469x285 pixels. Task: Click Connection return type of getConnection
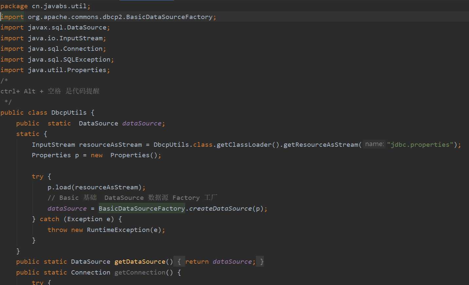pyautogui.click(x=91, y=272)
